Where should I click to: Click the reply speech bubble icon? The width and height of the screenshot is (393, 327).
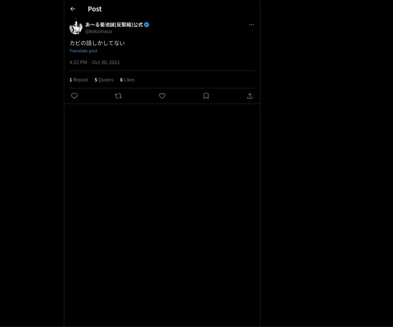74,96
